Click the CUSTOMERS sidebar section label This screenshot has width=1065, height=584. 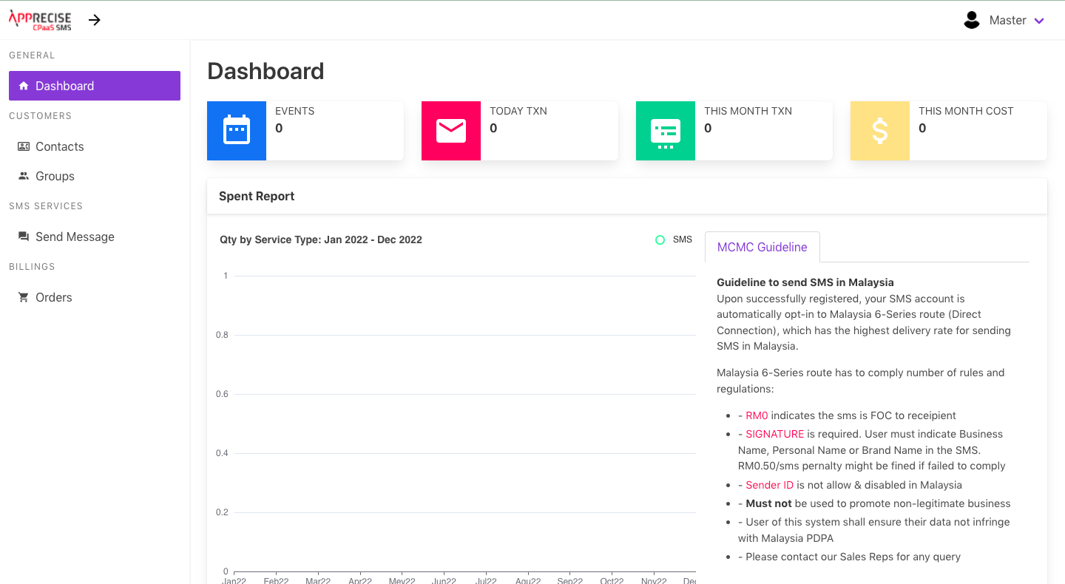(x=40, y=116)
